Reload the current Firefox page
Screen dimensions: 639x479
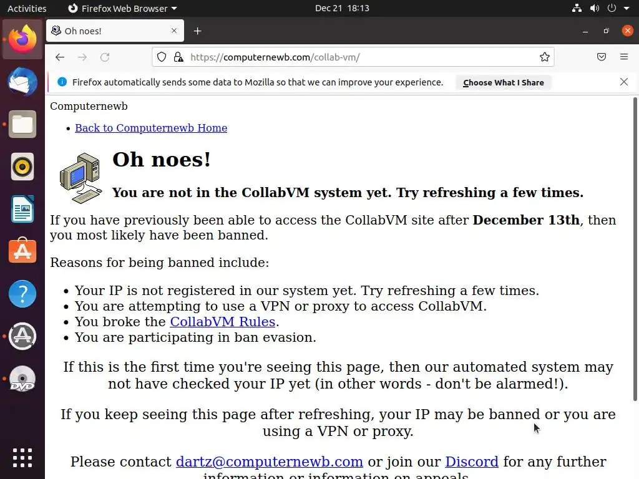105,57
